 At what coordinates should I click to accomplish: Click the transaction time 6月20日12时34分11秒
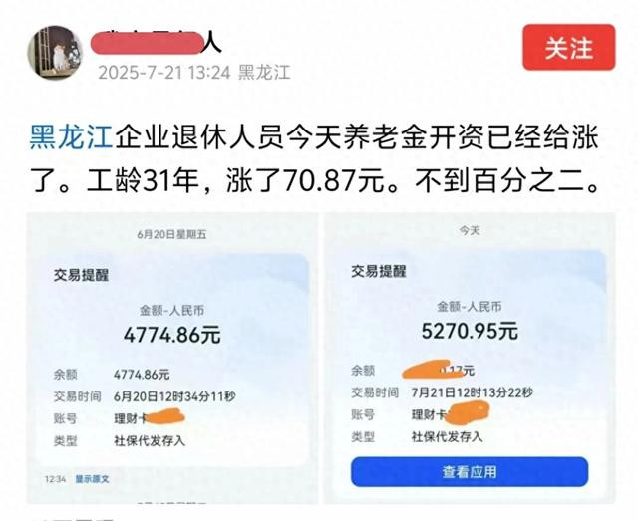coord(174,396)
